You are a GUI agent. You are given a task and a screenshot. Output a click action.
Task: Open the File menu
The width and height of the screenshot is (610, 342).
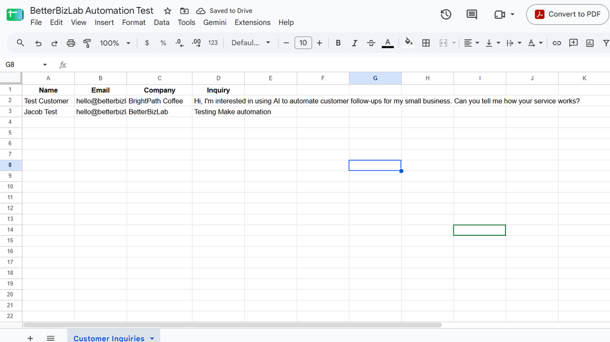click(x=36, y=23)
